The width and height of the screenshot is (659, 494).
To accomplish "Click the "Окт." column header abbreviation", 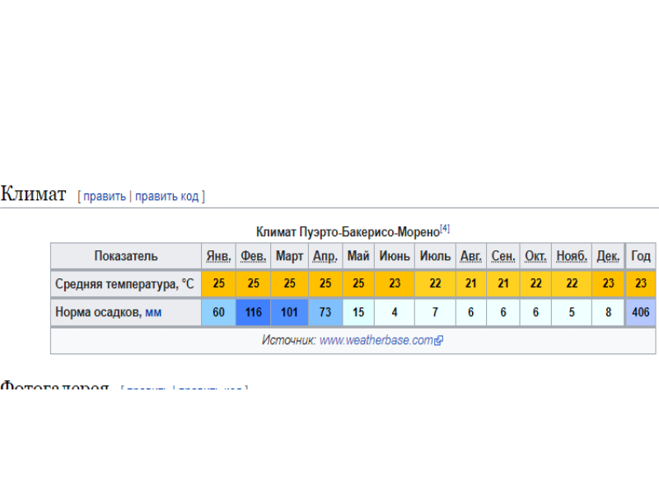I will click(x=535, y=256).
